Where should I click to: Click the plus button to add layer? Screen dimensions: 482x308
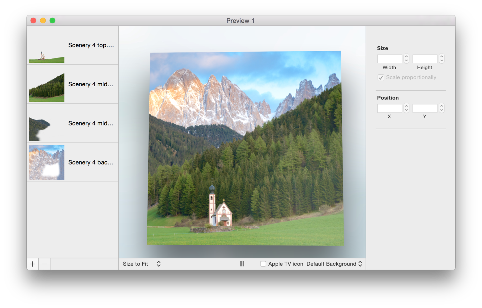point(32,264)
